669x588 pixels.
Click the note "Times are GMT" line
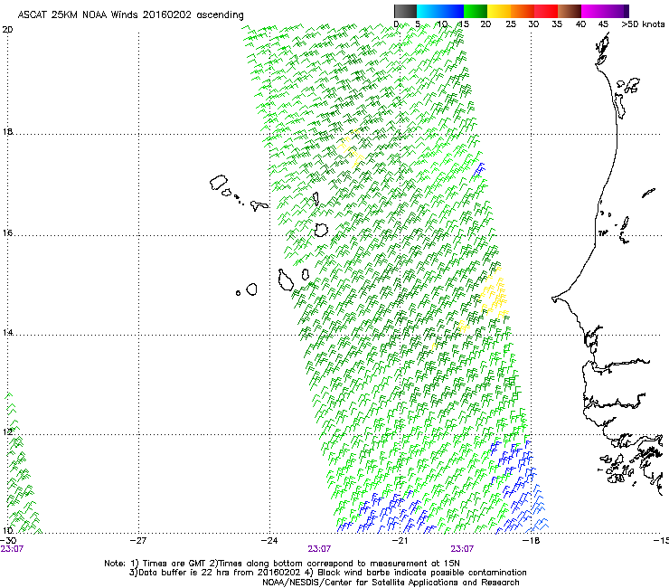(282, 564)
